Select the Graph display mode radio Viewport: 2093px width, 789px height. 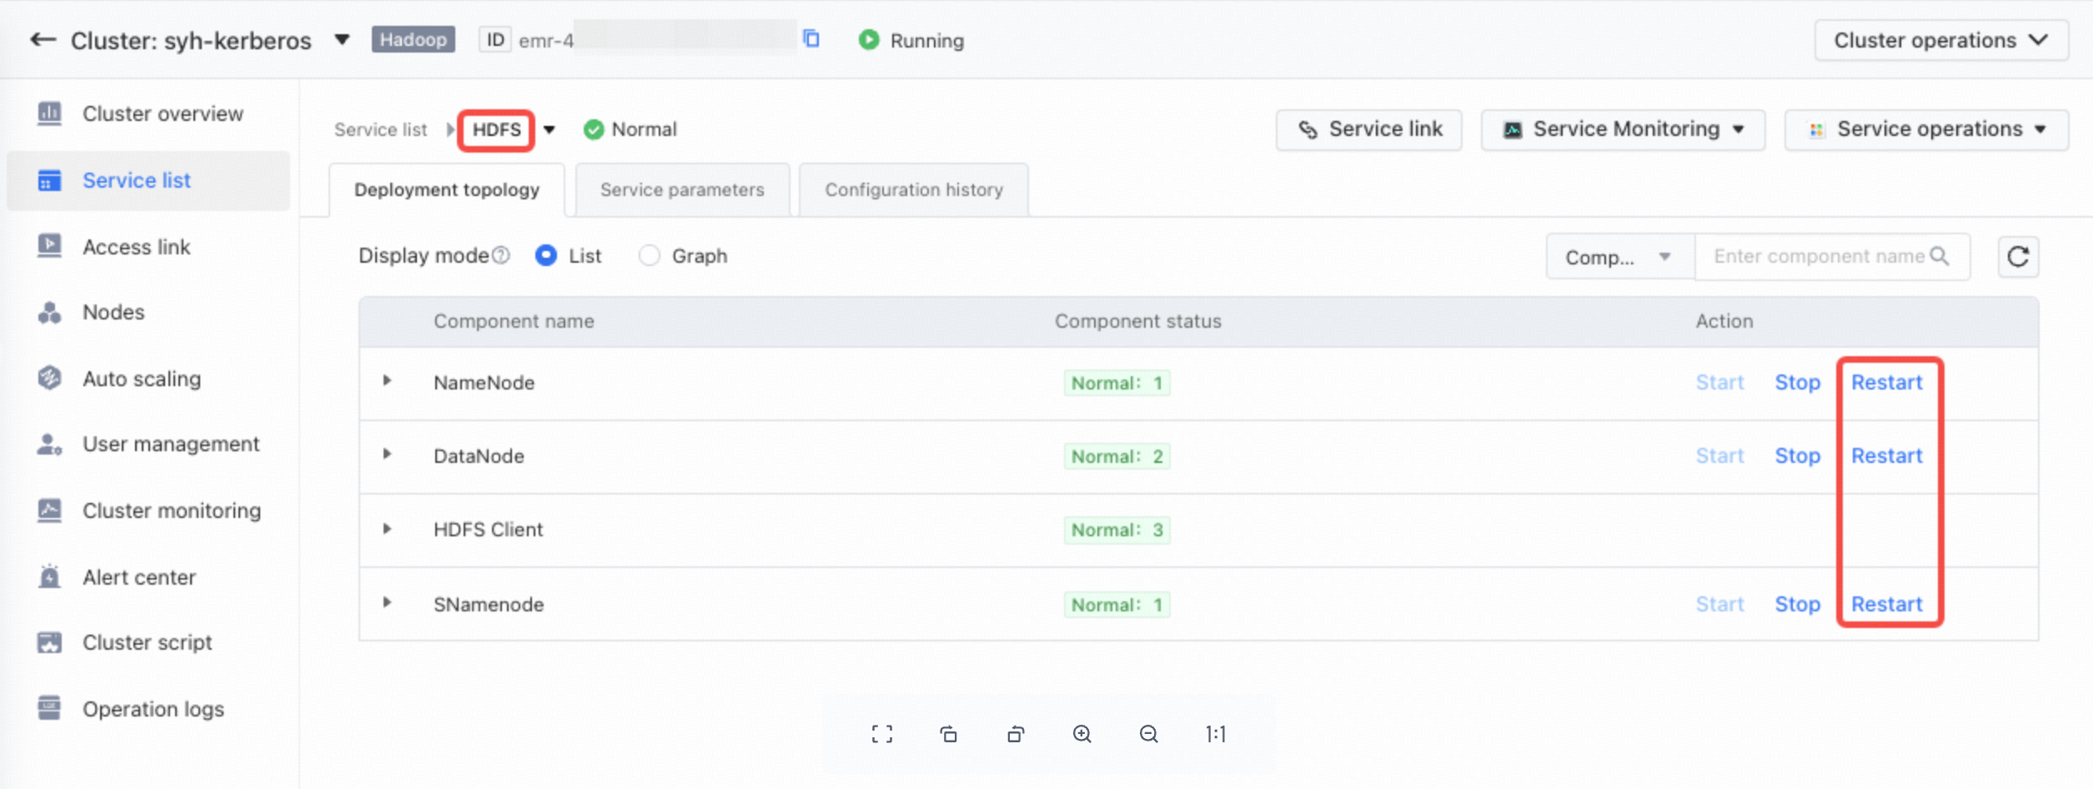[x=649, y=255]
